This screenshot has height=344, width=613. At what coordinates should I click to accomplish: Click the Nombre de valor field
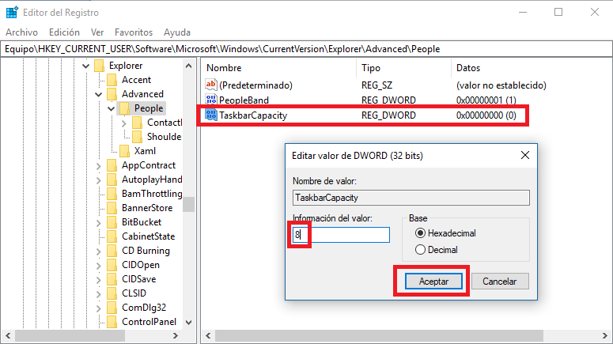411,198
